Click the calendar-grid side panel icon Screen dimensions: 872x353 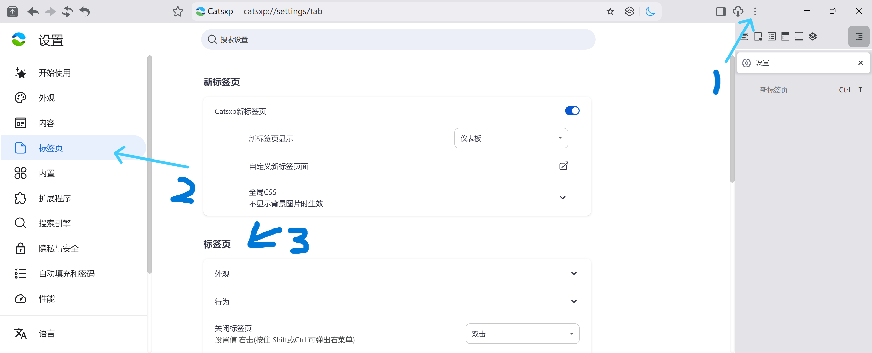[785, 37]
